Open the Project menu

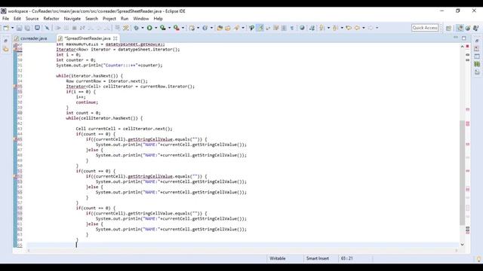pyautogui.click(x=109, y=19)
